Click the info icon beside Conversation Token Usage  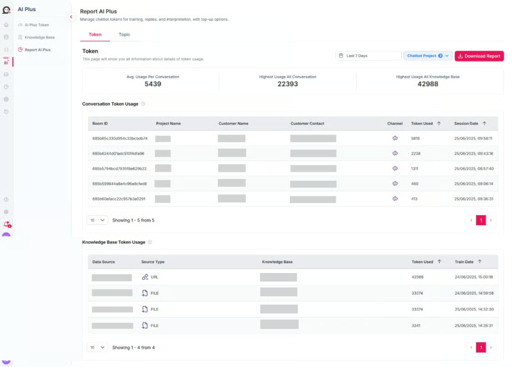click(x=143, y=104)
